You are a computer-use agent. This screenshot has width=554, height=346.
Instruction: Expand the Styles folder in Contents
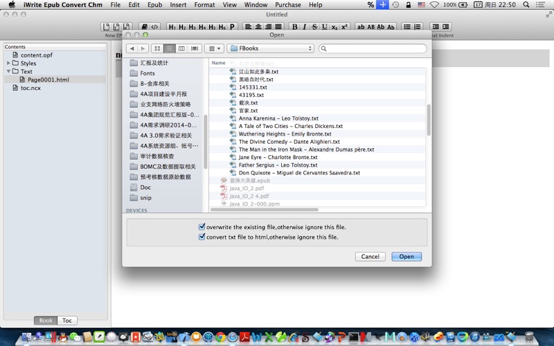pyautogui.click(x=8, y=63)
